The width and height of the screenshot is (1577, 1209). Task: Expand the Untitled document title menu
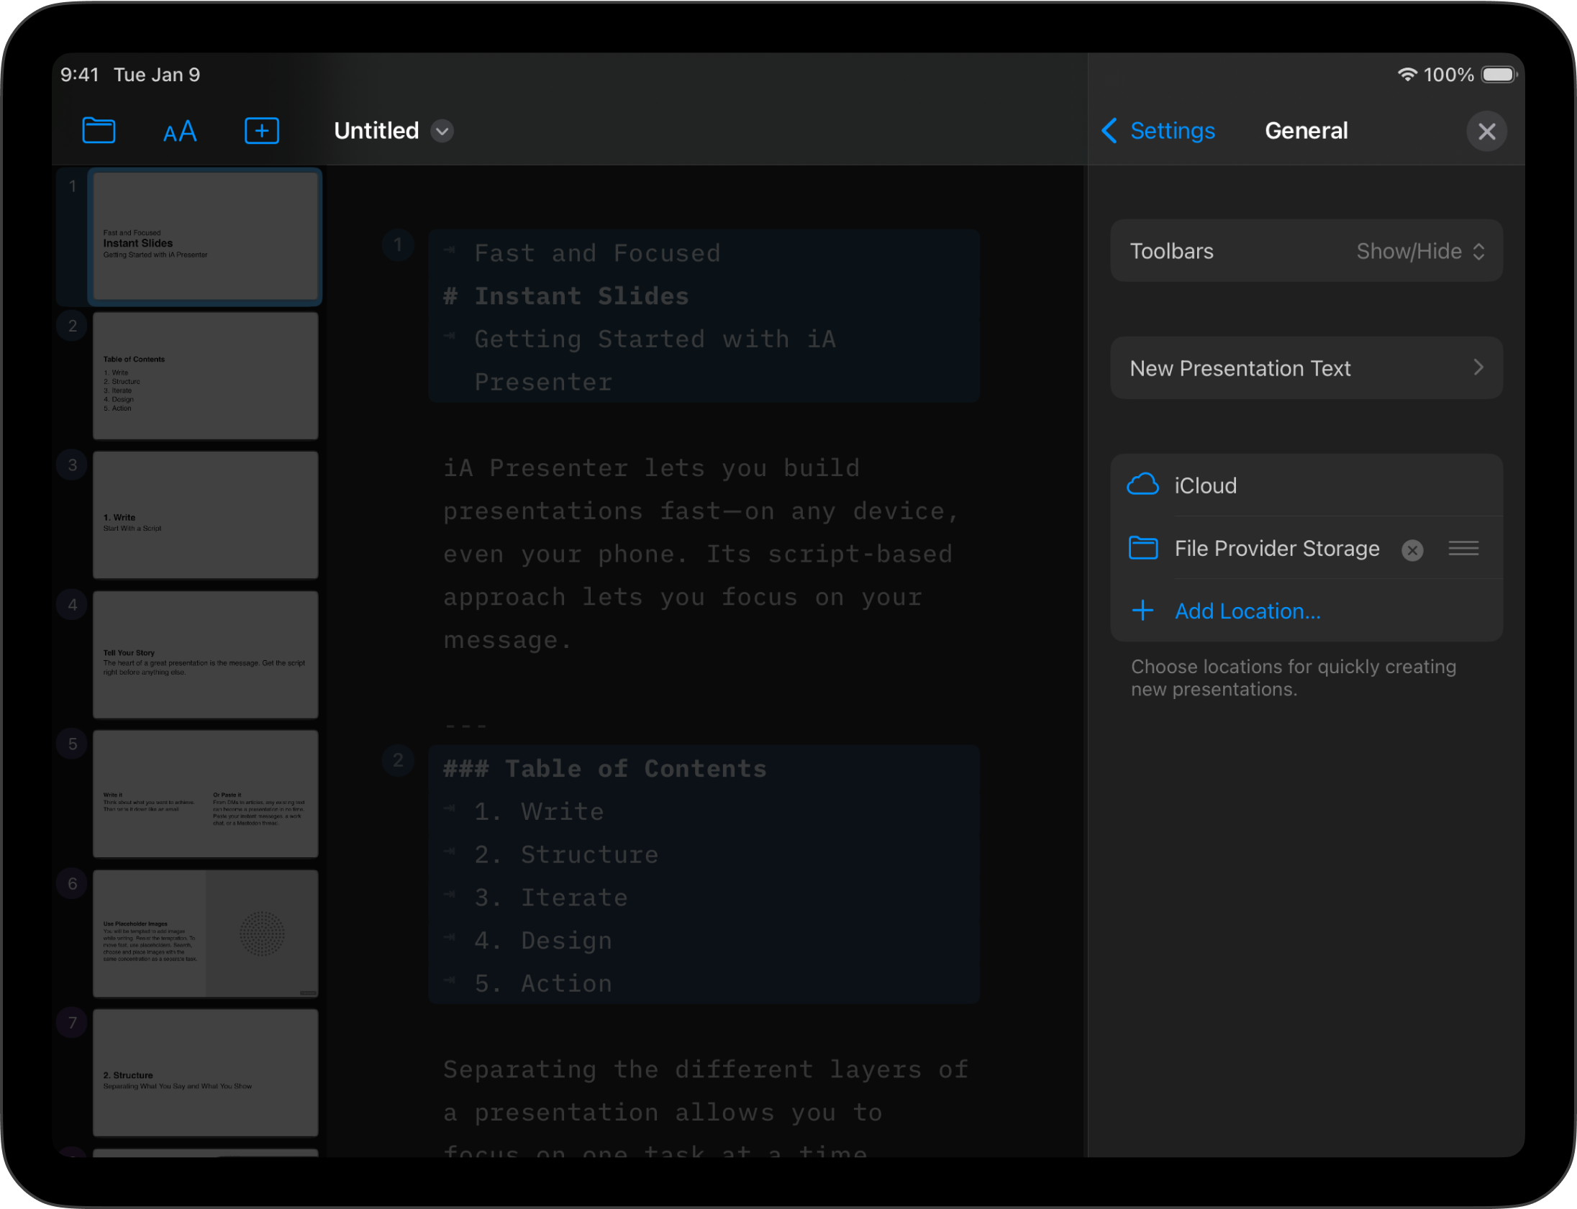click(x=441, y=131)
